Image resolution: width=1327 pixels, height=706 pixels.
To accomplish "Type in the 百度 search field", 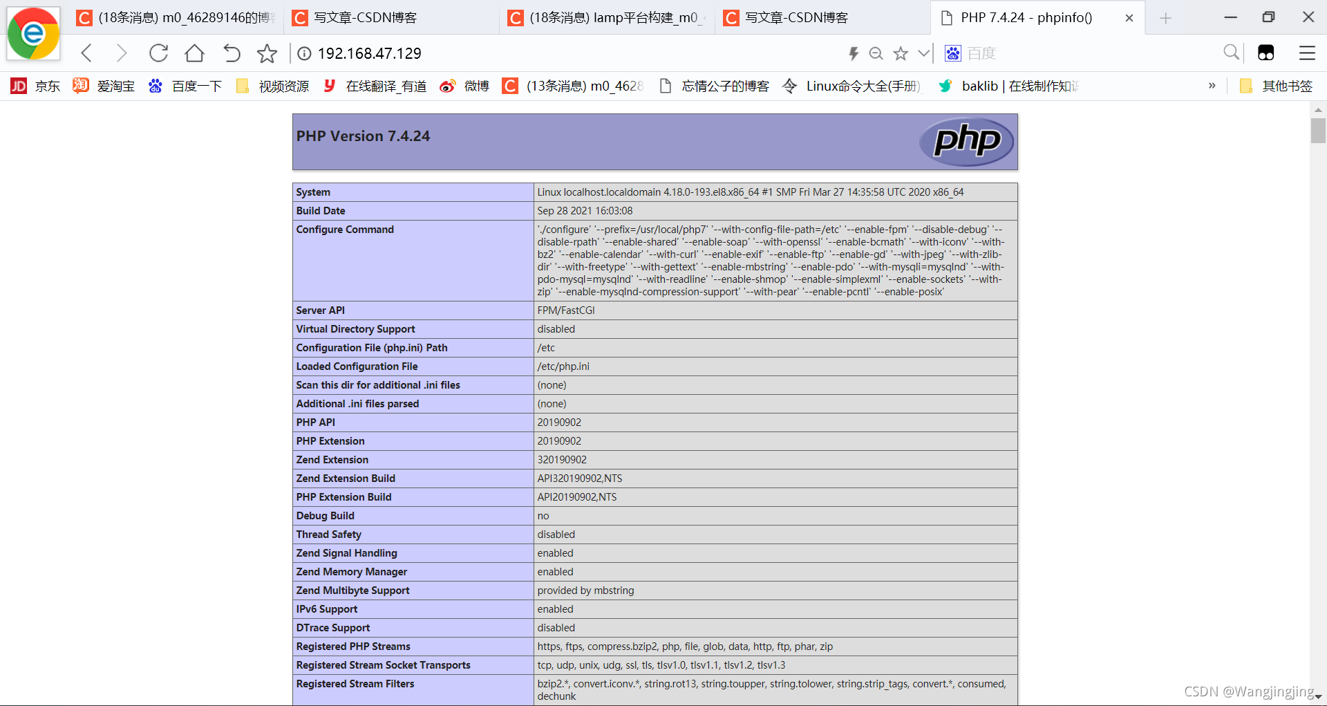I will pos(1092,53).
